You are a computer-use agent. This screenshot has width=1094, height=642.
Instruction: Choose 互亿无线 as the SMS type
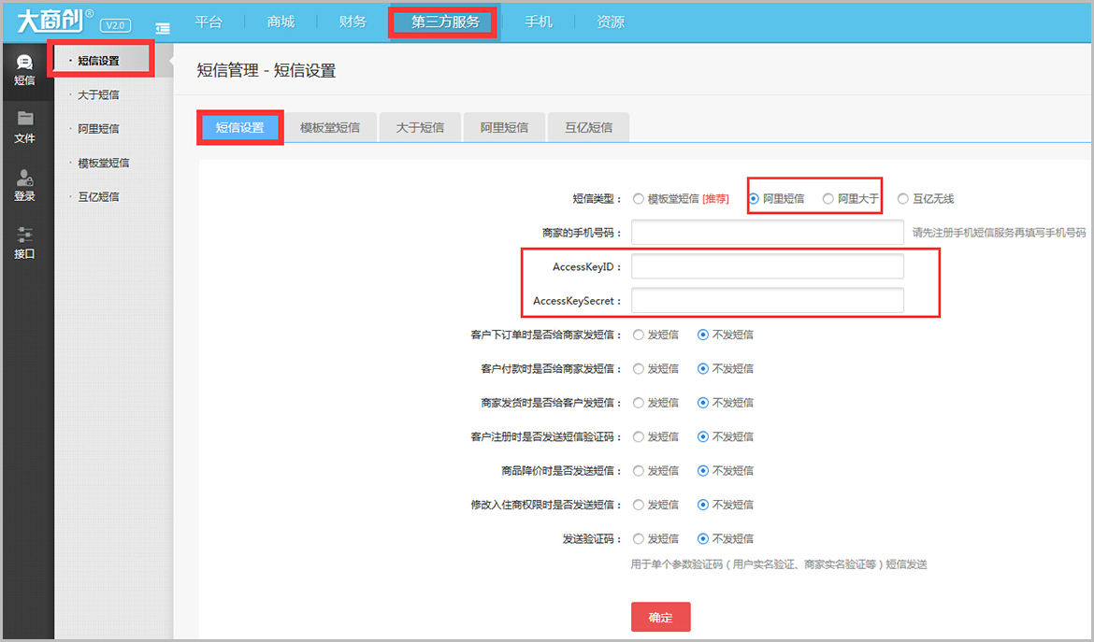pyautogui.click(x=902, y=198)
